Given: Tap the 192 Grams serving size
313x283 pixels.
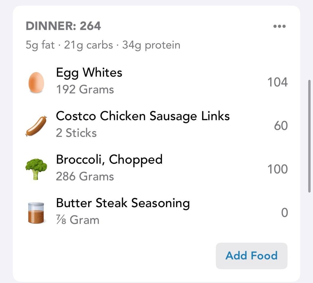Looking at the screenshot, I should point(85,90).
